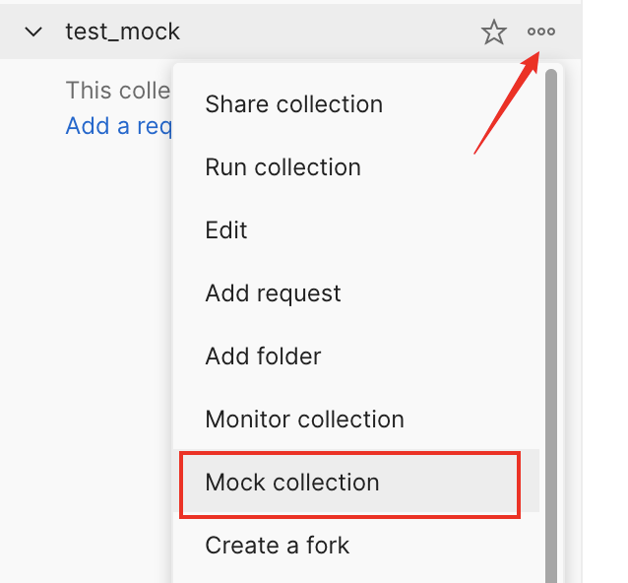This screenshot has height=583, width=628.
Task: Choose Create a fork menu option
Action: coord(277,546)
